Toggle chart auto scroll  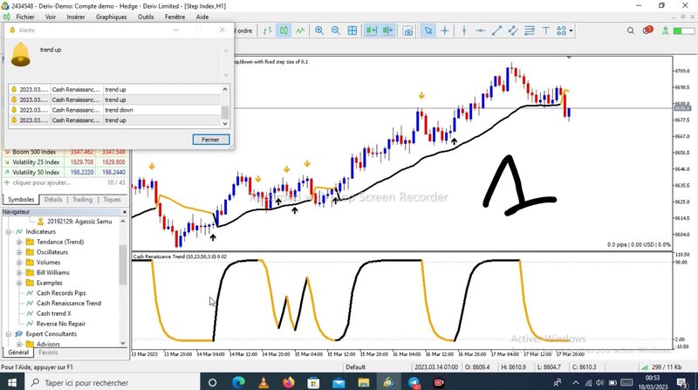click(x=371, y=31)
